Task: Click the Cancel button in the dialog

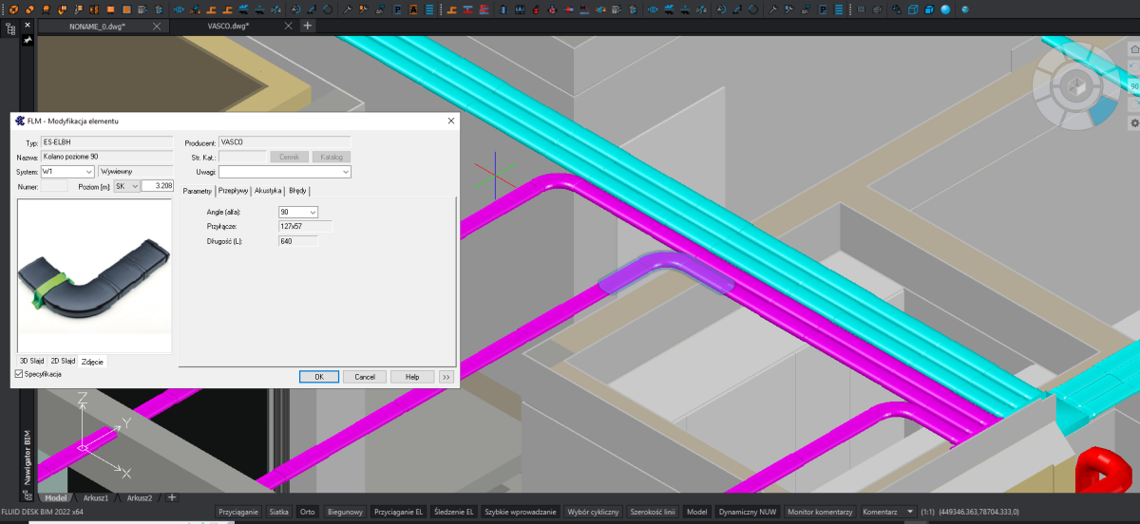Action: point(365,377)
